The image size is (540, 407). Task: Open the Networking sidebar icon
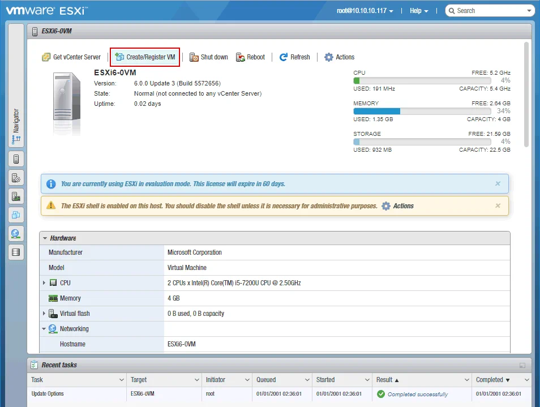16,234
